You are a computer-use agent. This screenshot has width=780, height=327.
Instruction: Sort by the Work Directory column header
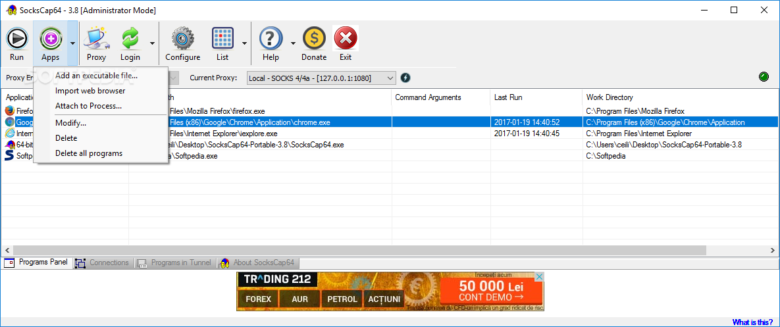pyautogui.click(x=681, y=97)
